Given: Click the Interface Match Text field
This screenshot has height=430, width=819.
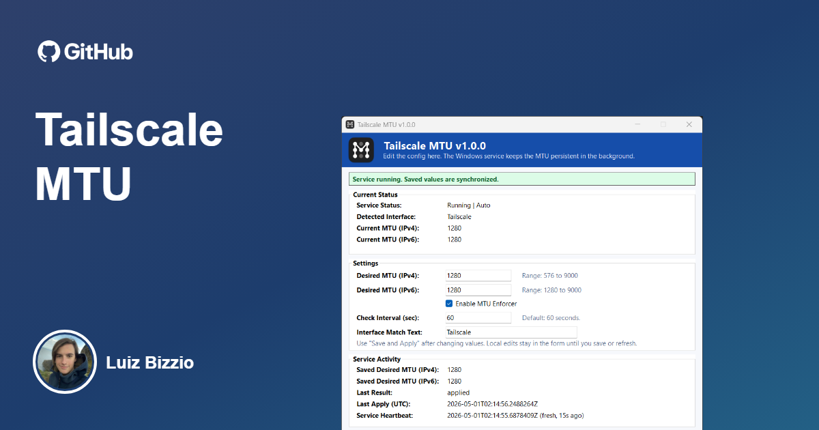Looking at the screenshot, I should coord(511,332).
